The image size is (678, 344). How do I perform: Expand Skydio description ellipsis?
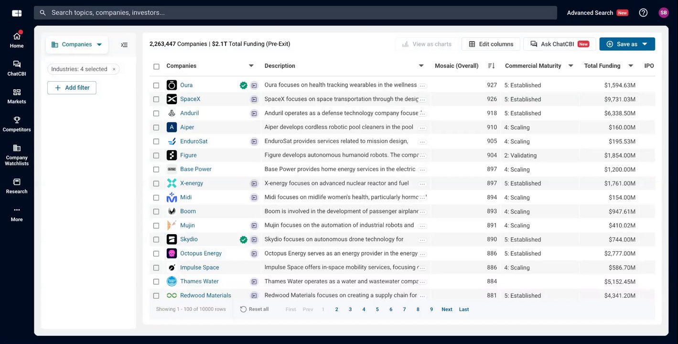click(x=422, y=240)
